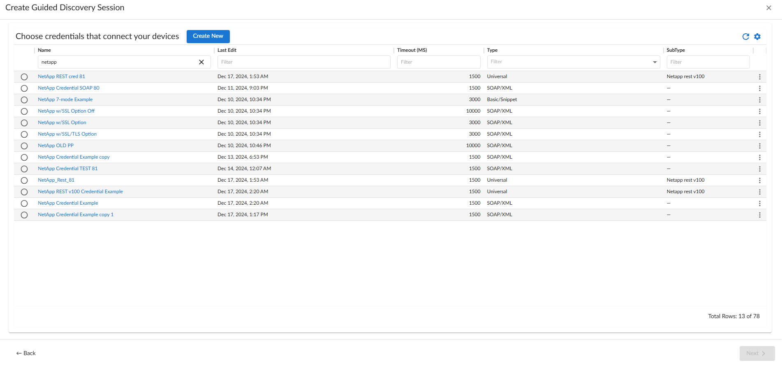This screenshot has height=365, width=782.
Task: Open the NetApp 7-mode Example link
Action: [65, 99]
